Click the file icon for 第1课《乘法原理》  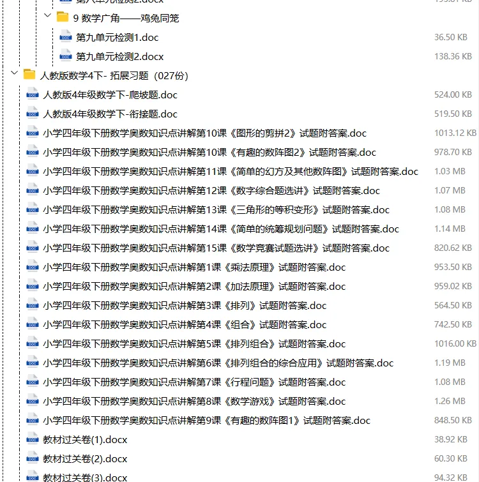pyautogui.click(x=33, y=266)
